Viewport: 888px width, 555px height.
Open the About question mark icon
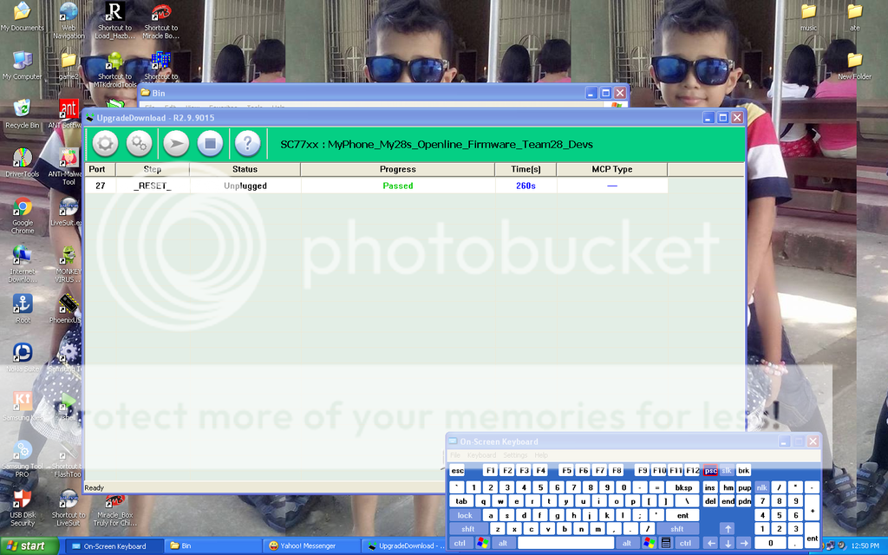(247, 144)
